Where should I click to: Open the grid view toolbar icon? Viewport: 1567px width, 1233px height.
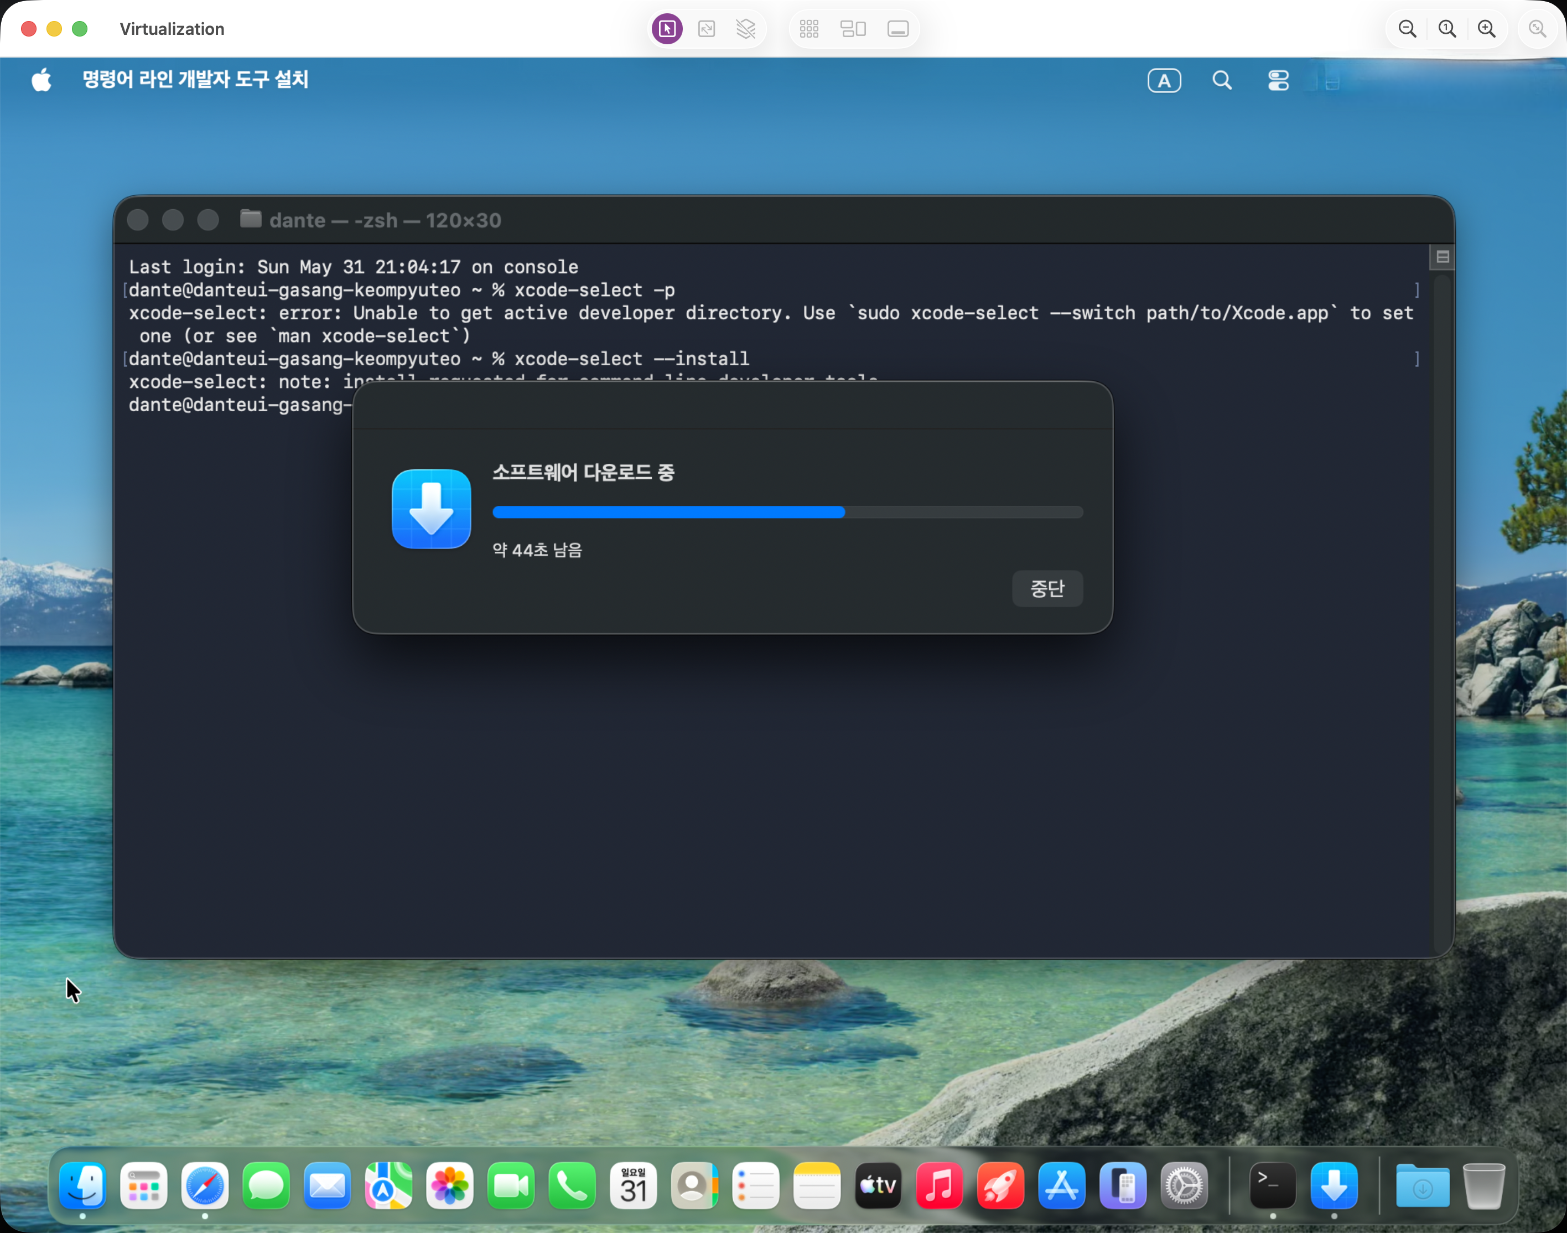pos(809,29)
